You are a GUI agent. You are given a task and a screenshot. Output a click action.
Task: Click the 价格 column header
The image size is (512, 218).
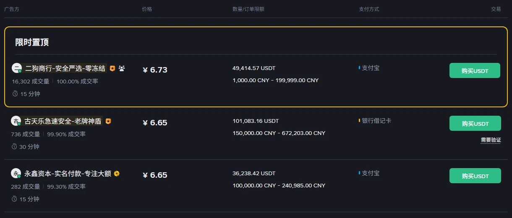click(x=147, y=9)
